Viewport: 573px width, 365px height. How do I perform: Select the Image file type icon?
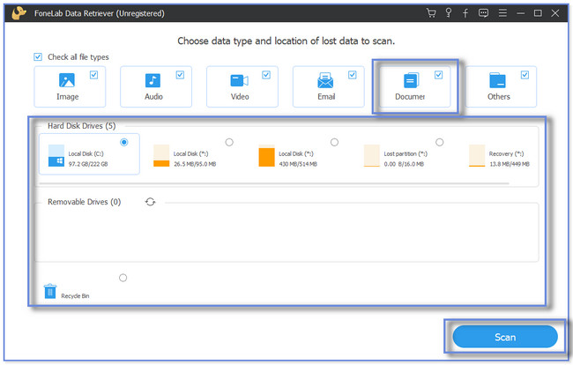coord(67,80)
